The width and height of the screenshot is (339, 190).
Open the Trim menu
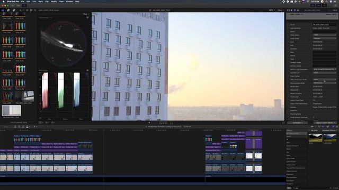pos(34,2)
